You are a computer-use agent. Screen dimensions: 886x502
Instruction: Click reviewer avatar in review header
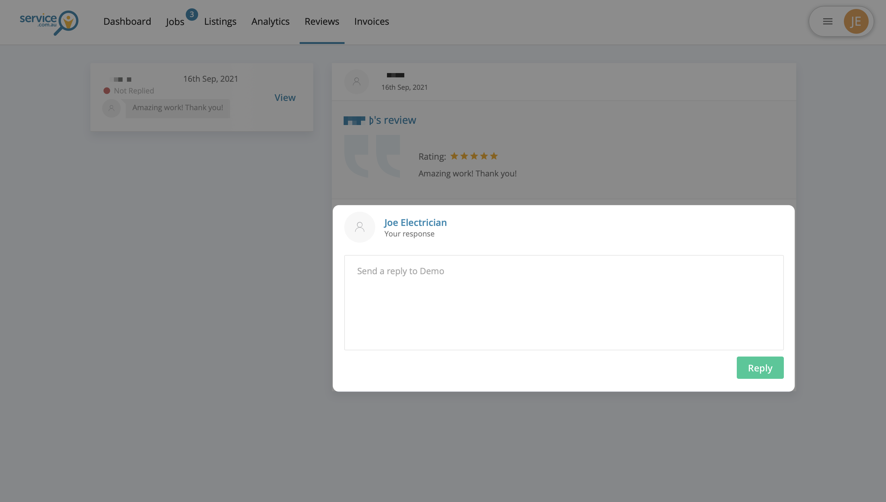357,82
